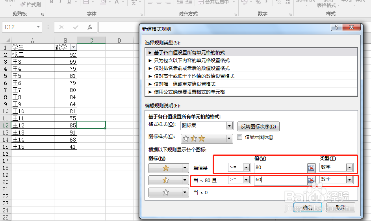This screenshot has height=221, width=371.
Task: Click cell containing score 91
Action: tap(65, 133)
